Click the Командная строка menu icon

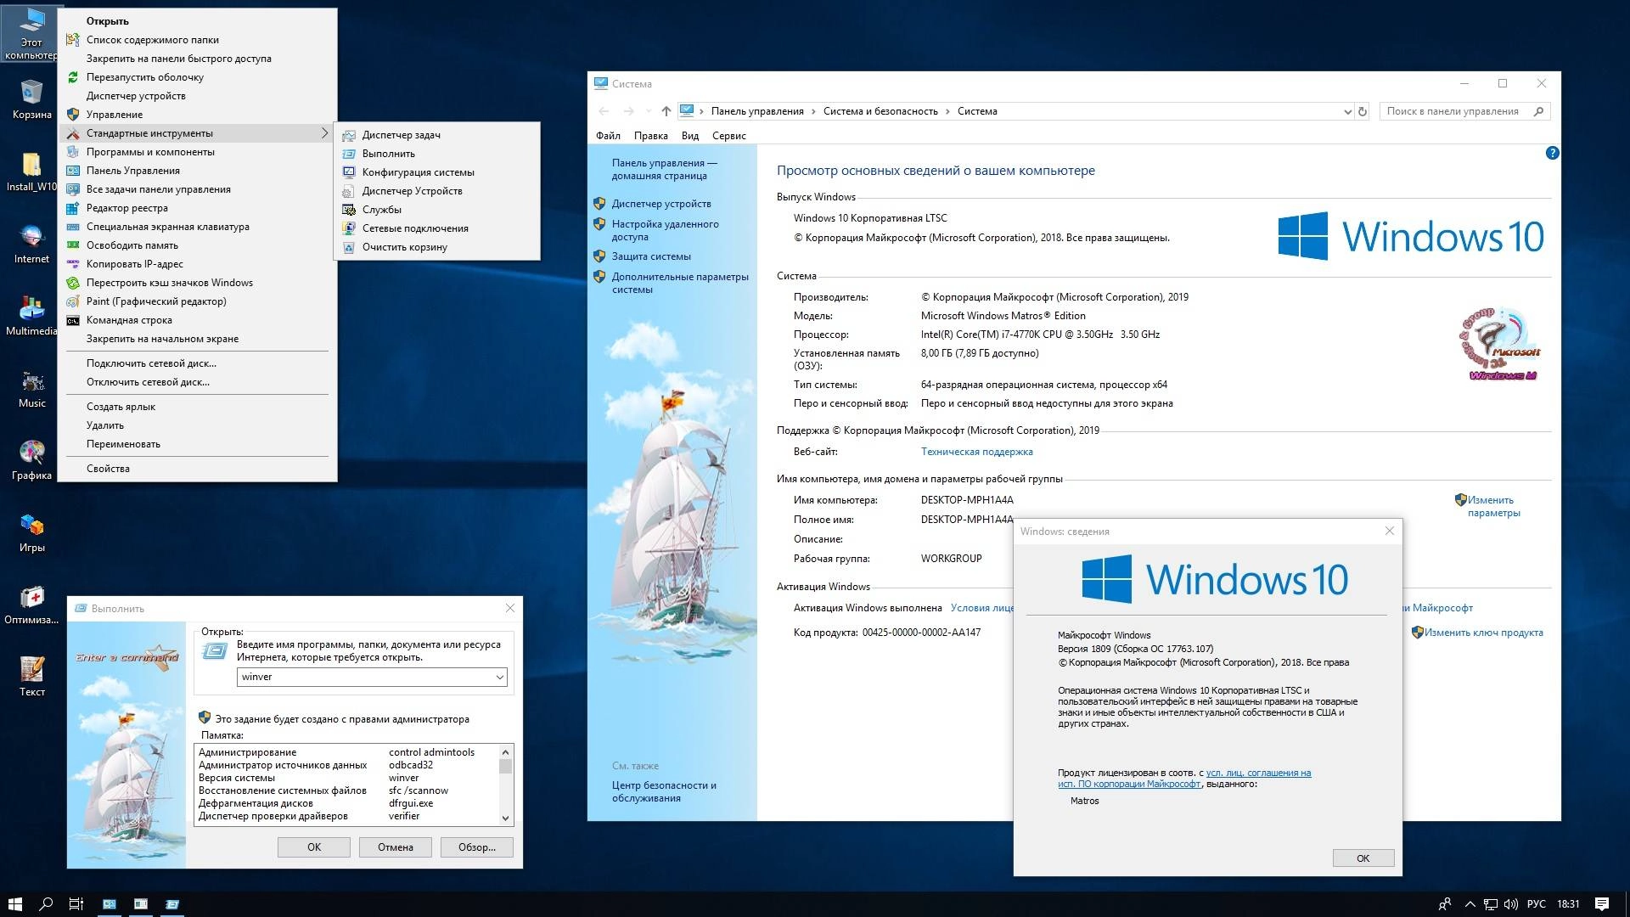[73, 320]
